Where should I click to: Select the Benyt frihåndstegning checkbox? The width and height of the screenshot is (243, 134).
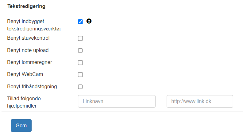click(x=80, y=87)
